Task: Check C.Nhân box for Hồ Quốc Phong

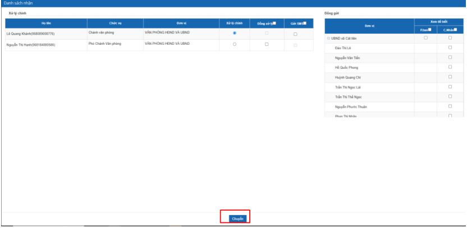Action: (x=450, y=67)
